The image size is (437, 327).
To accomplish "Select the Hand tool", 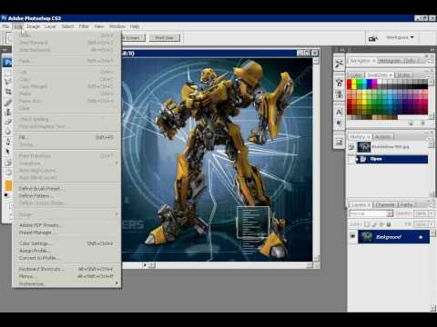I will pyautogui.click(x=8, y=173).
